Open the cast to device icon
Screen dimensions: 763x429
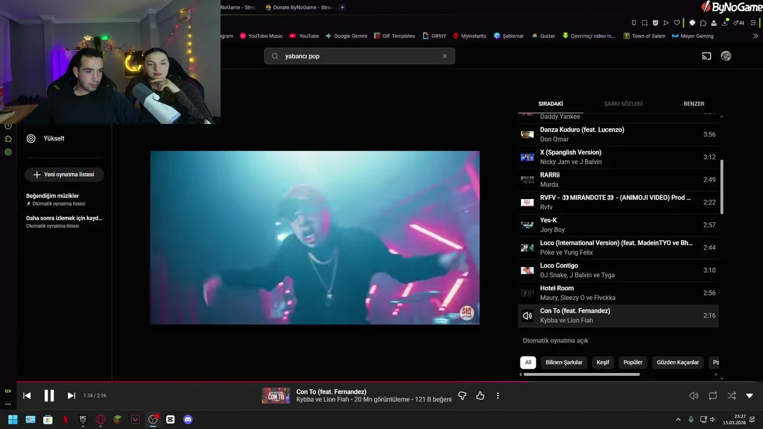coord(706,56)
